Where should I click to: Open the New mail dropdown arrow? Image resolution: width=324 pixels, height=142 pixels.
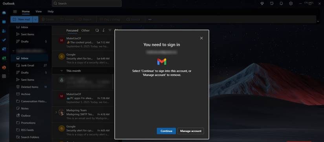tap(35, 19)
